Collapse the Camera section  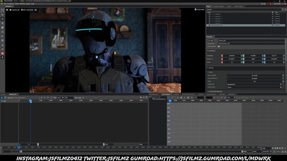[210, 68]
